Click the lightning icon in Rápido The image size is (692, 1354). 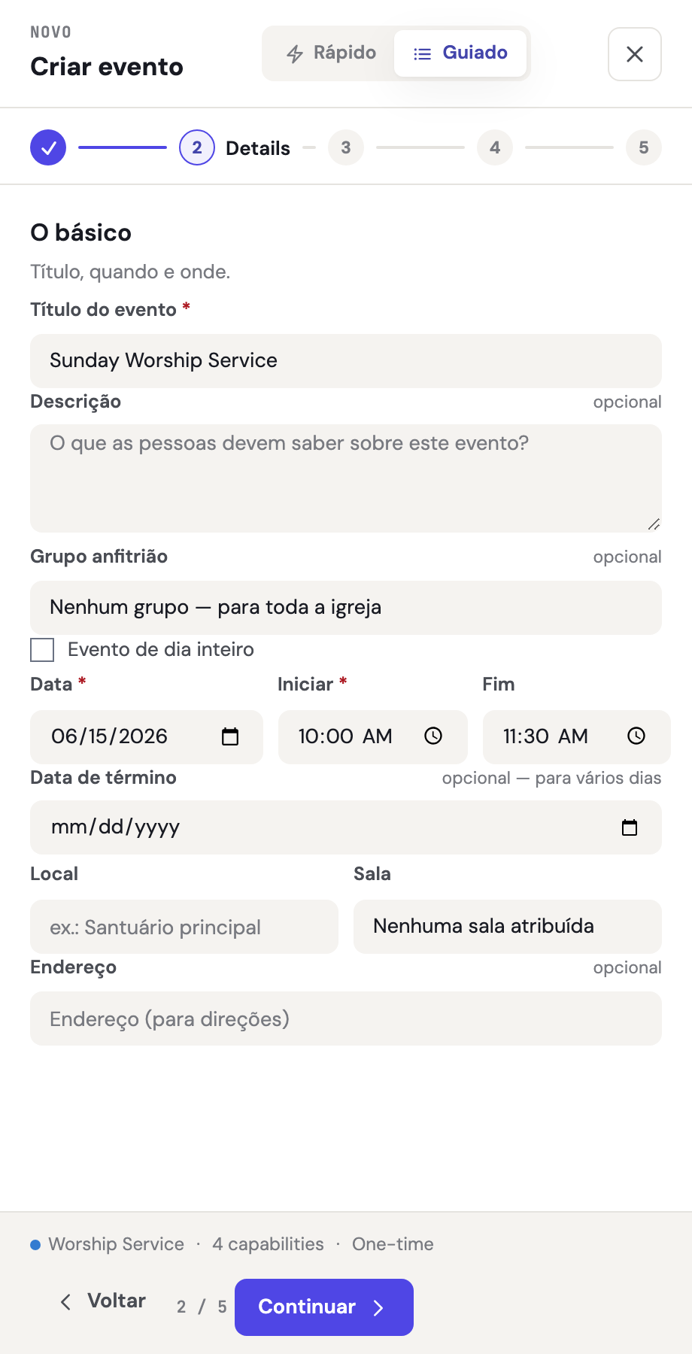295,54
